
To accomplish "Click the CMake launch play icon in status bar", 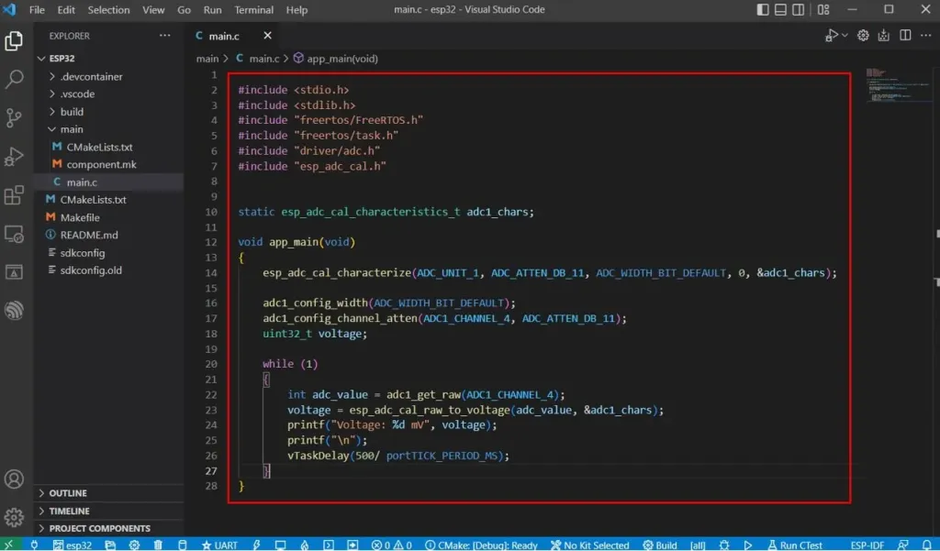I will (747, 545).
